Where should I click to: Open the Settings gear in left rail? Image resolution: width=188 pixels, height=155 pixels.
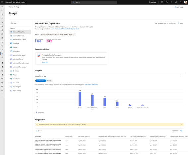click(2, 46)
